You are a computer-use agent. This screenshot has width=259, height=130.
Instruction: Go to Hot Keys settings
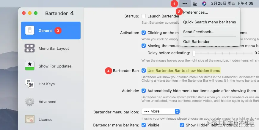point(51,84)
